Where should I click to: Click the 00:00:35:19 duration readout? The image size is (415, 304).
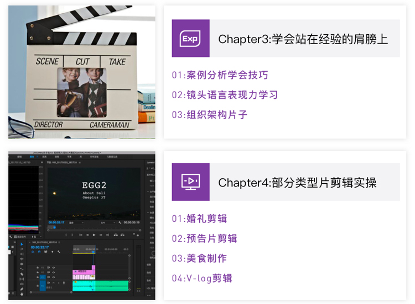[x=132, y=222]
